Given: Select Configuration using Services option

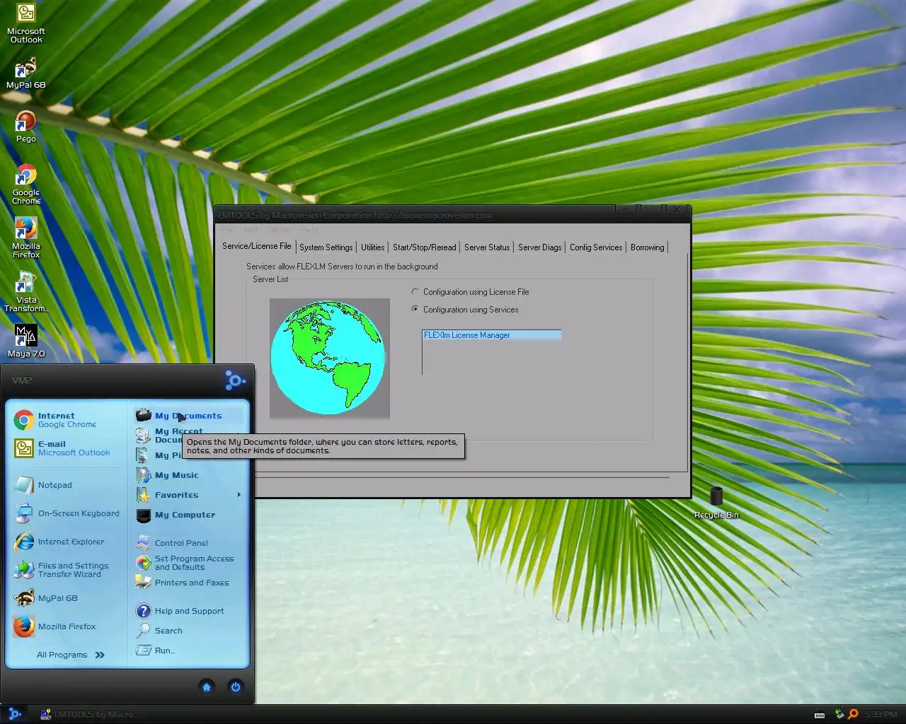Looking at the screenshot, I should click(x=465, y=310).
